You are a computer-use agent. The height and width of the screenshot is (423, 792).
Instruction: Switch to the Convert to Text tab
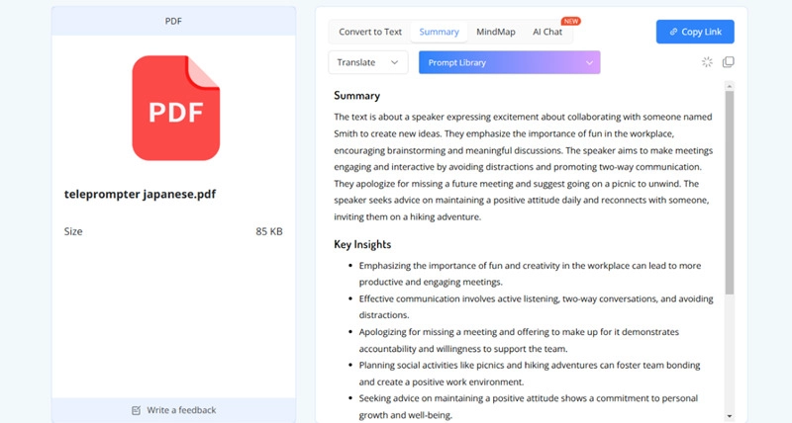370,32
